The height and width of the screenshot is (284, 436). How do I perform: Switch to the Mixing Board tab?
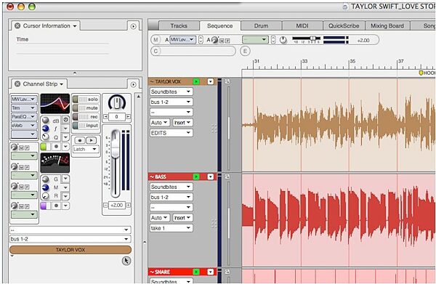pyautogui.click(x=387, y=26)
